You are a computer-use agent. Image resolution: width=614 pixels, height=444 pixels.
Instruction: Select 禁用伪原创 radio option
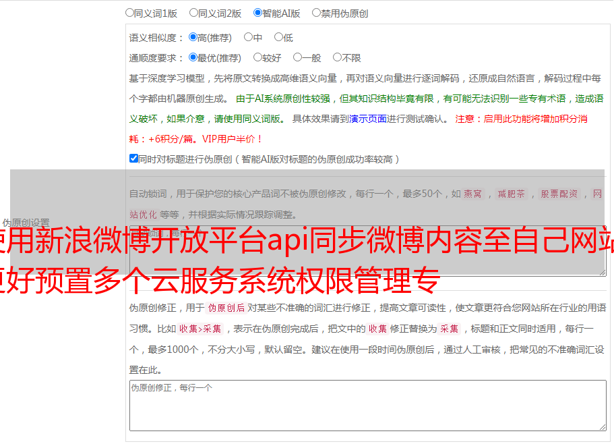click(316, 13)
